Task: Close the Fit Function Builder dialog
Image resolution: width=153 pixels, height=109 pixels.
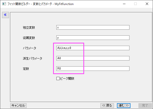Action: [x=147, y=4]
